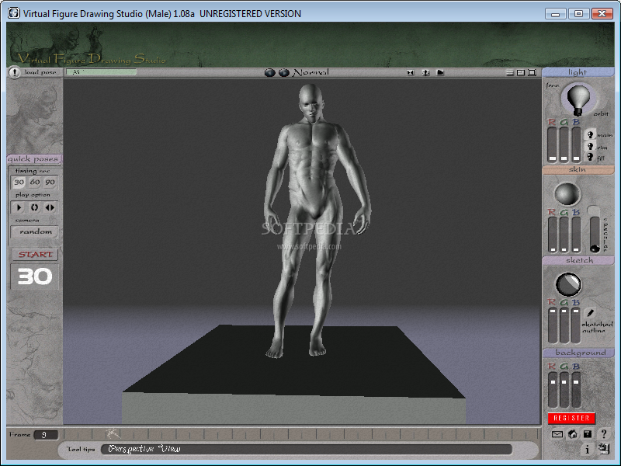Click the background B slider
The width and height of the screenshot is (621, 466).
tap(576, 390)
